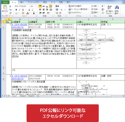125x122 pixels.
Task: Click the Increase Indent icon
Action: [x=44, y=13]
